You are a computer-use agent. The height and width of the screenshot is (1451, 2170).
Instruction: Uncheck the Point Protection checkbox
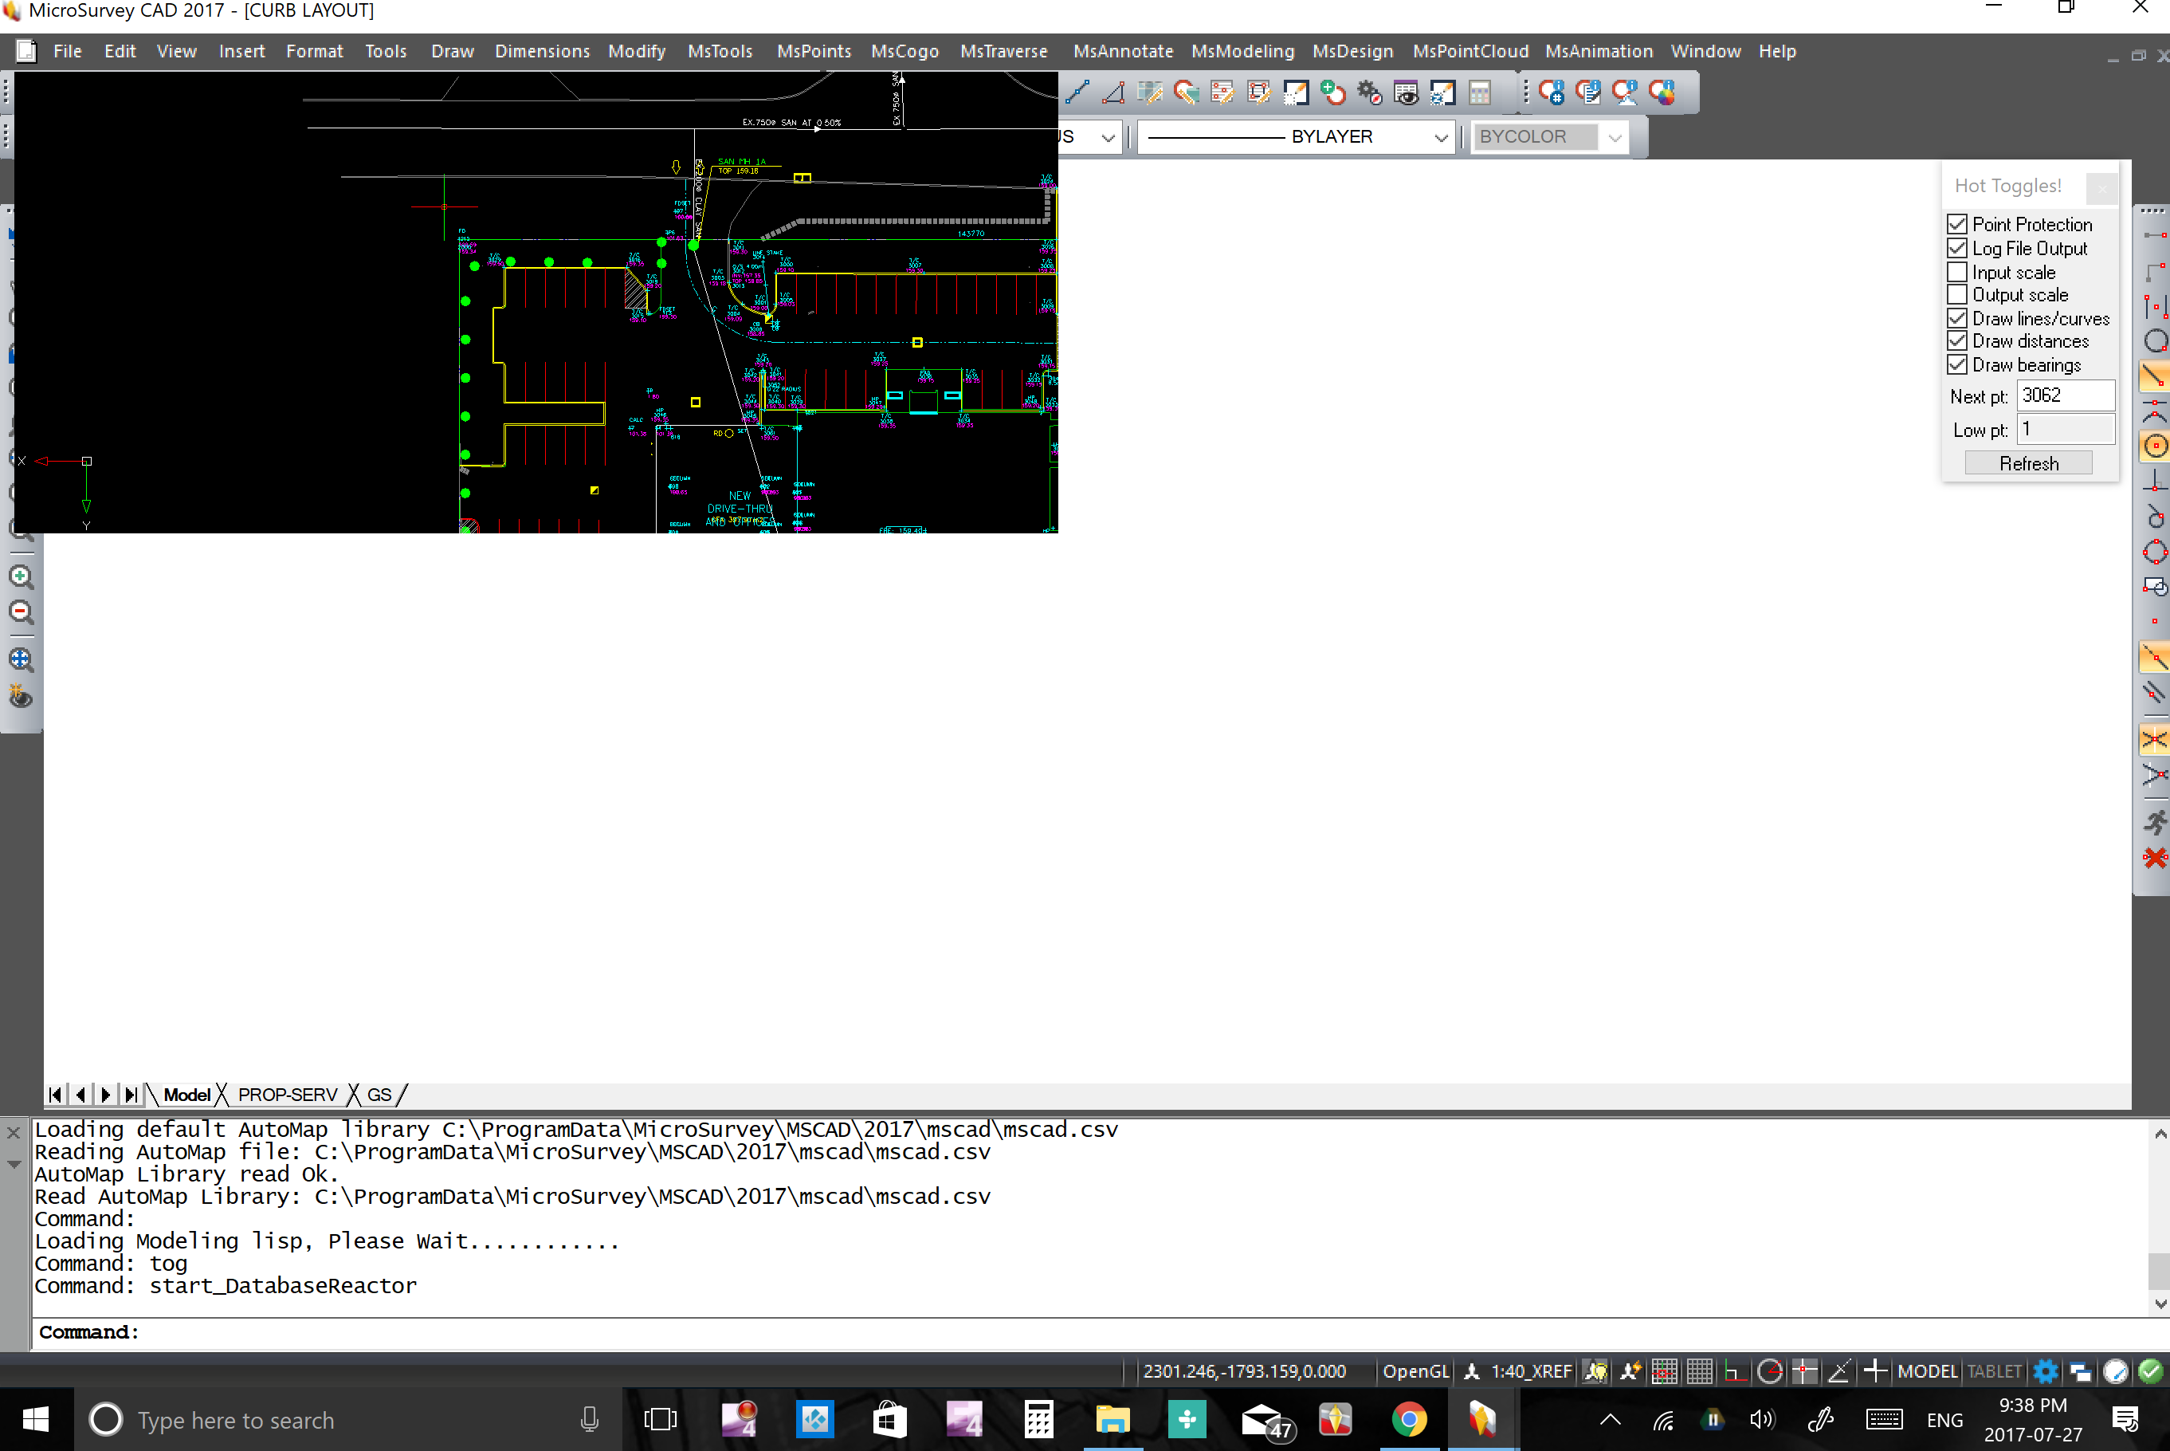pyautogui.click(x=1956, y=225)
